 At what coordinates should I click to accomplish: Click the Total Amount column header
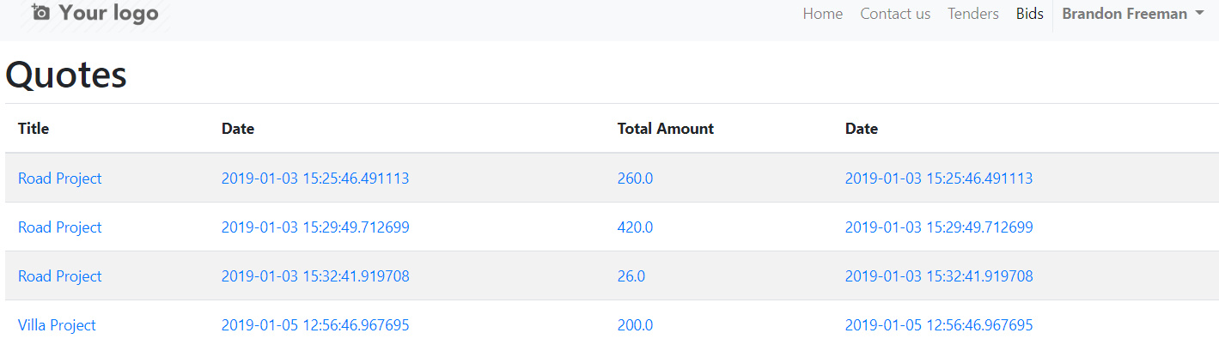tap(665, 129)
